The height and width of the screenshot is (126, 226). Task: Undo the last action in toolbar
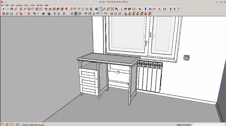(x=34, y=14)
